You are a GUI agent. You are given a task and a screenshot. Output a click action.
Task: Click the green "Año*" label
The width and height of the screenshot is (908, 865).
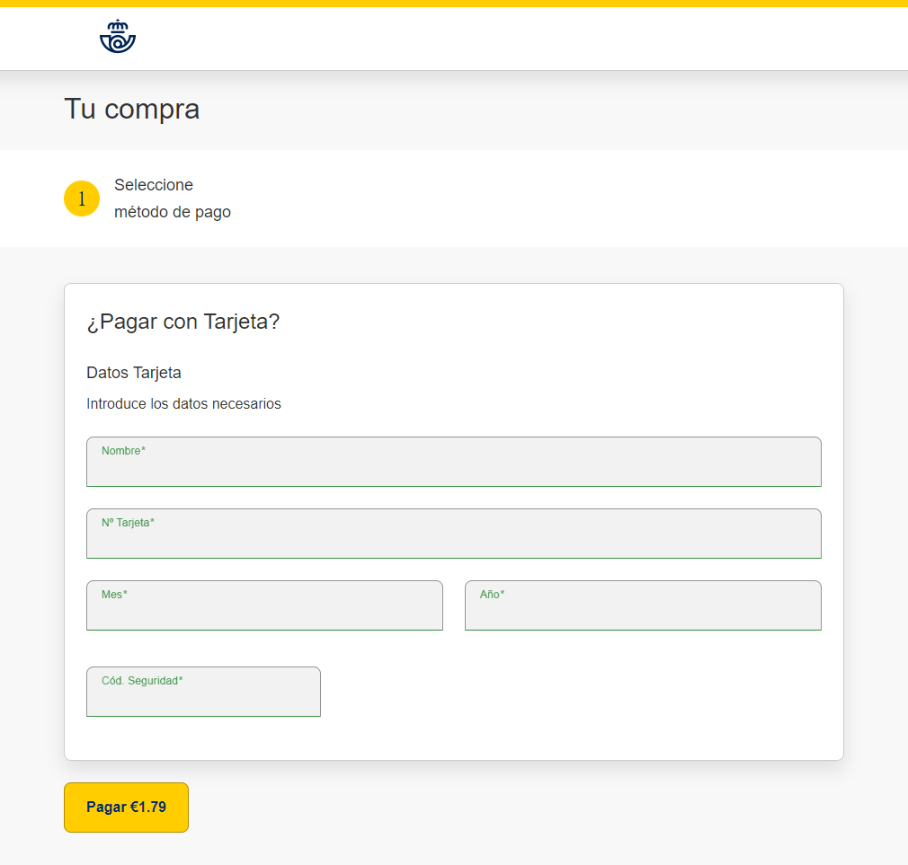click(x=492, y=595)
